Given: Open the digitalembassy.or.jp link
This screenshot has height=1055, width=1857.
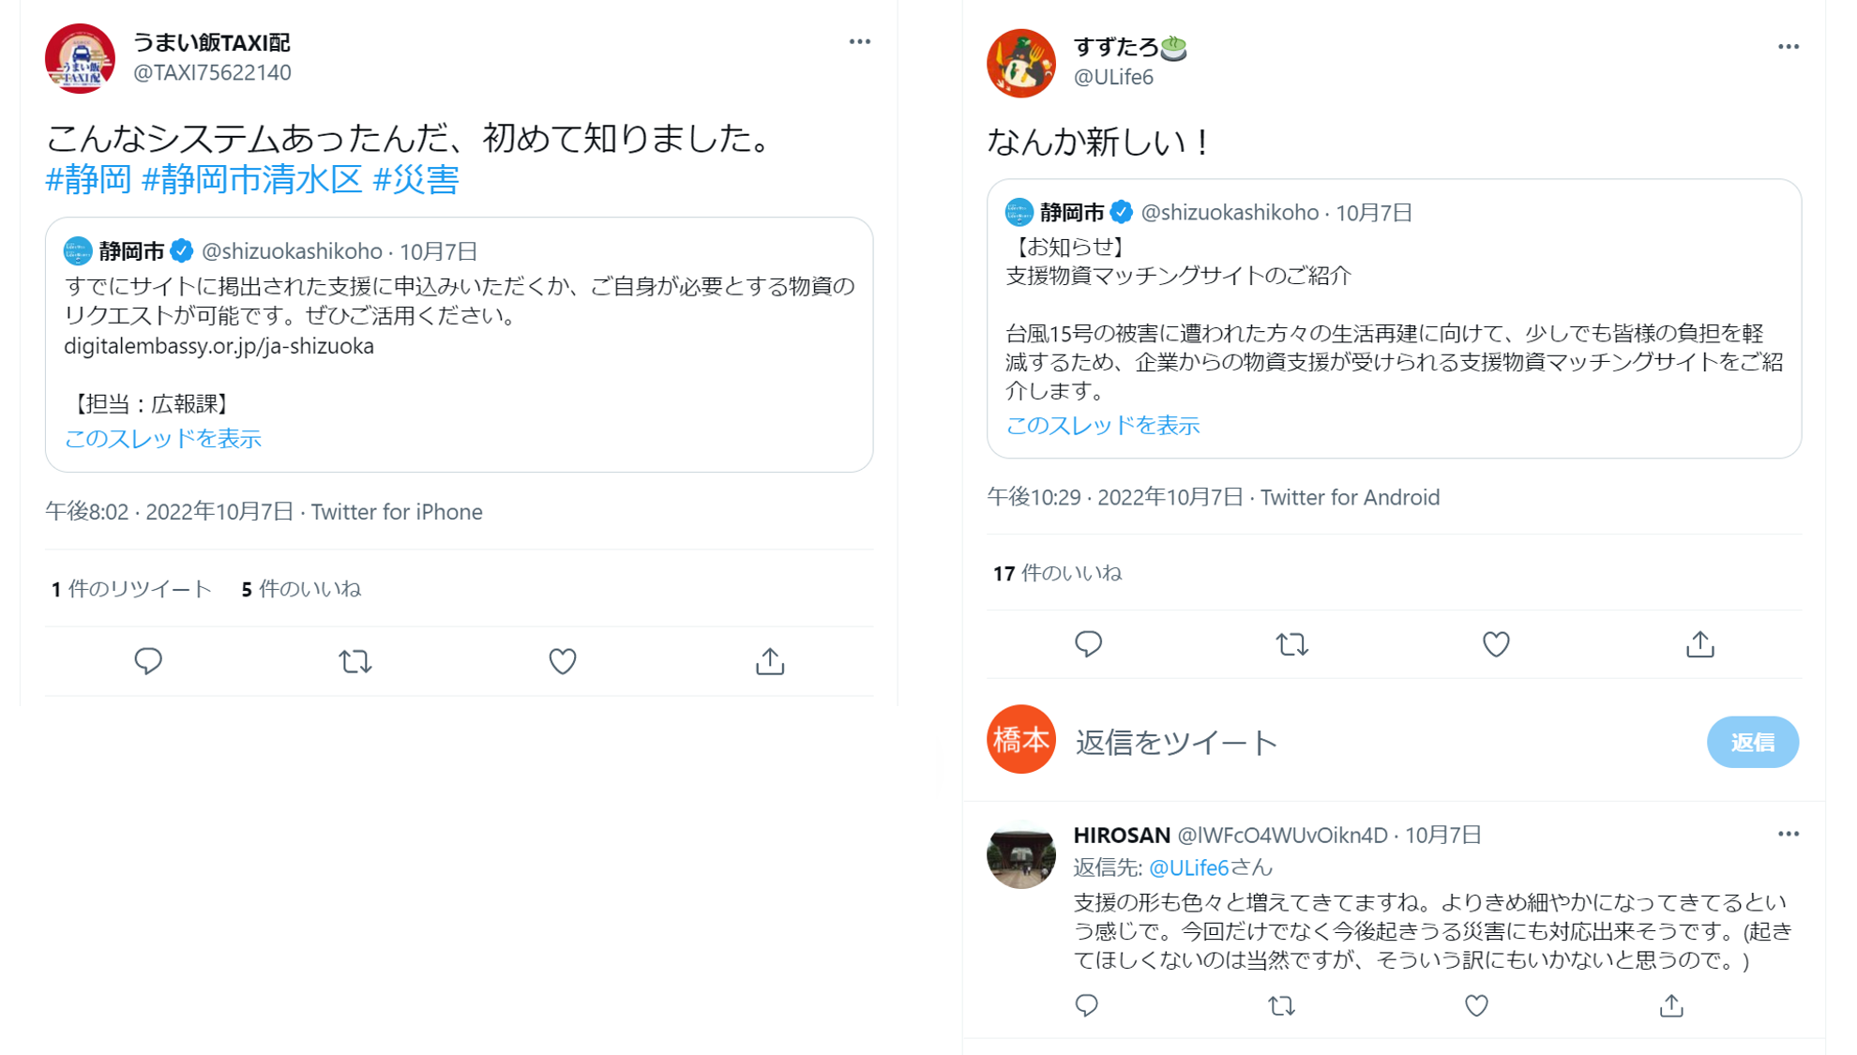Looking at the screenshot, I should click(x=218, y=345).
